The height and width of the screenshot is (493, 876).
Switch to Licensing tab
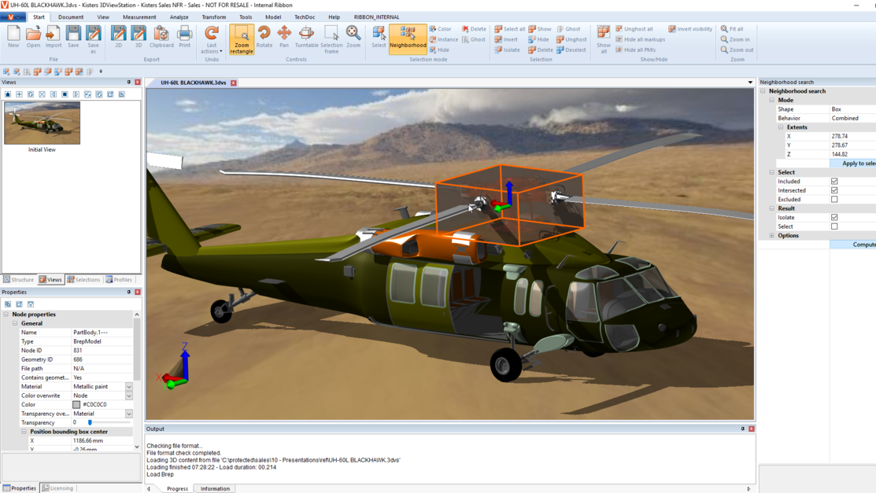click(57, 488)
